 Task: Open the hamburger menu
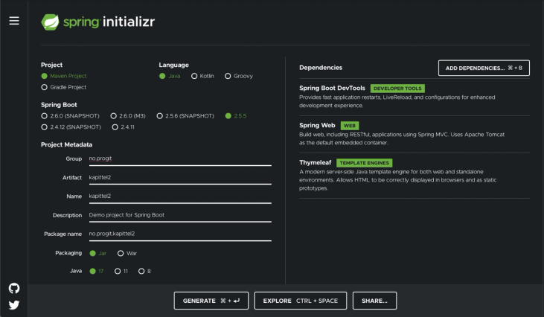pos(14,21)
